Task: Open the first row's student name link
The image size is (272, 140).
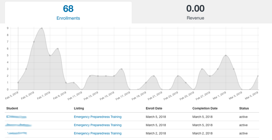Action: point(16,117)
